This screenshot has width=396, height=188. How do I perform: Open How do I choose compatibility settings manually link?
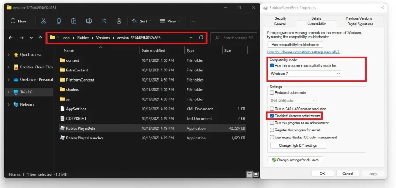pyautogui.click(x=303, y=52)
